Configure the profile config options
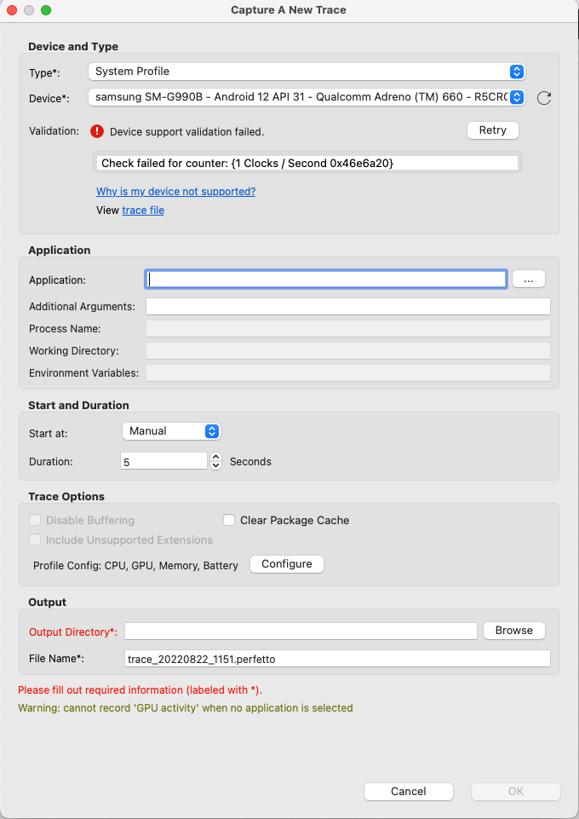The height and width of the screenshot is (819, 579). tap(286, 564)
